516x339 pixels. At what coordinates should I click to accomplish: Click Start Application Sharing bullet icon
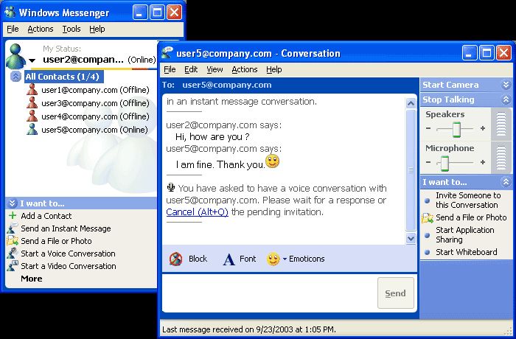(x=427, y=235)
